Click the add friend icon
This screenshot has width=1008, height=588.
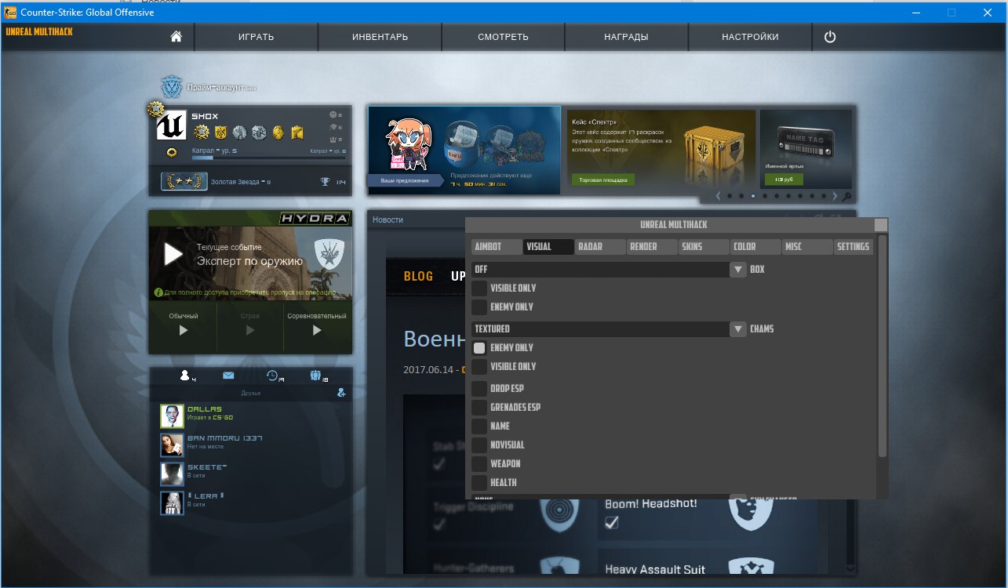click(341, 393)
